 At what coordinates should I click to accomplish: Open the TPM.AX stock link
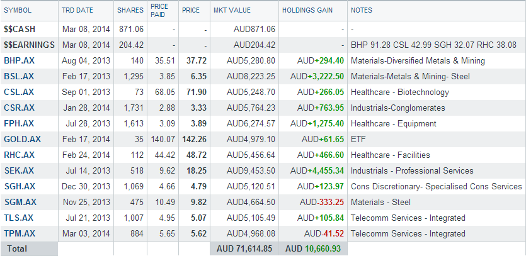click(x=20, y=233)
